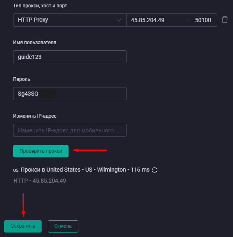
Task: Select the Изменить IP-адрес input field
Action: [x=70, y=130]
